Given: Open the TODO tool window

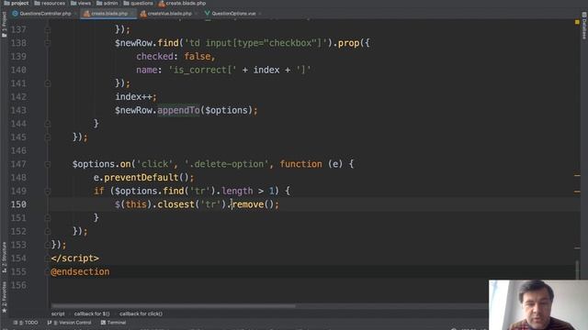Looking at the screenshot, I should 26,323.
